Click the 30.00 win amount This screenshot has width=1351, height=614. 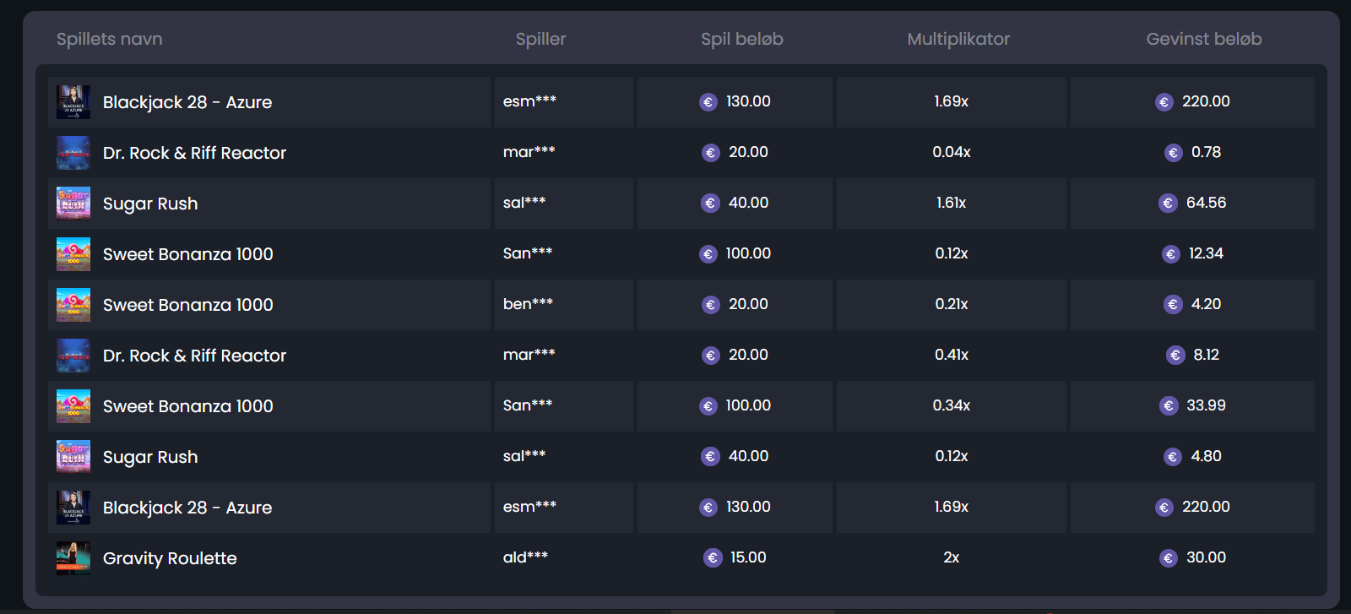pyautogui.click(x=1206, y=557)
